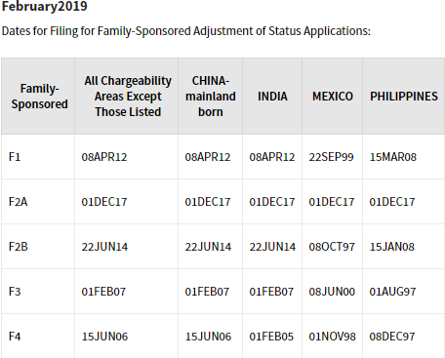Click the Dates for Filing description text
This screenshot has width=445, height=358.
click(186, 31)
